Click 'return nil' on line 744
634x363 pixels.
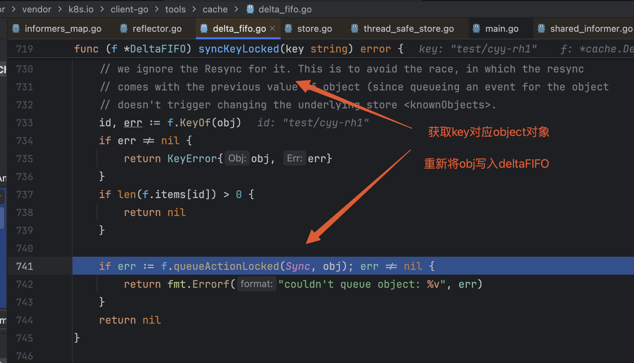click(x=130, y=320)
